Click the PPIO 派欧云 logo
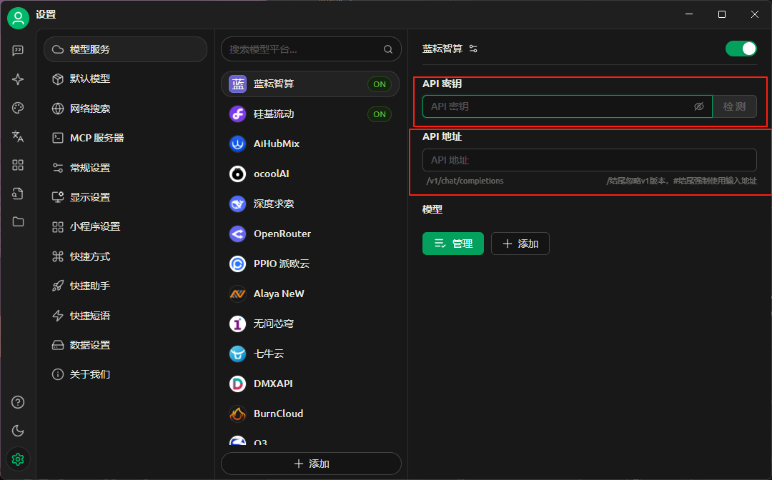Image resolution: width=772 pixels, height=480 pixels. 238,264
